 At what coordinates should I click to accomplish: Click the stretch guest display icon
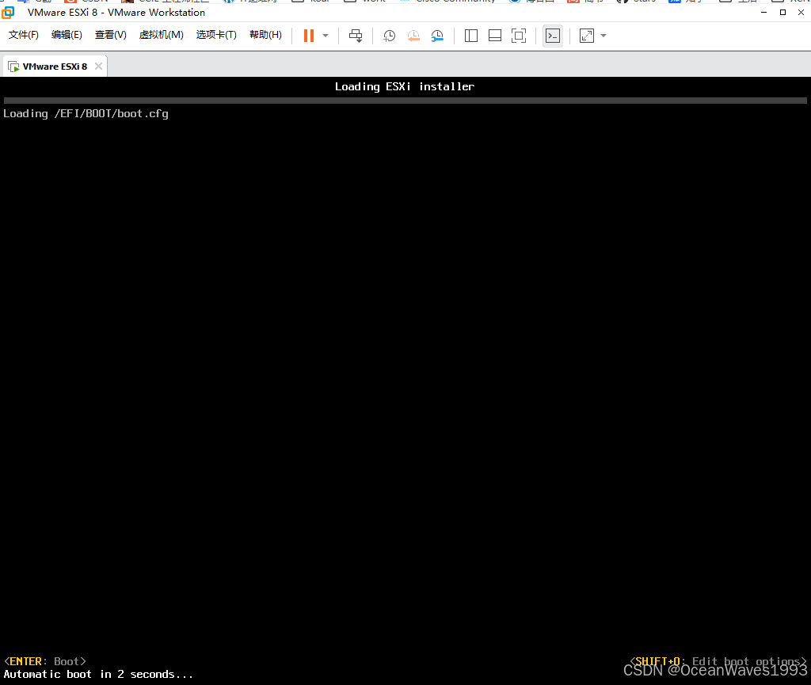point(587,36)
